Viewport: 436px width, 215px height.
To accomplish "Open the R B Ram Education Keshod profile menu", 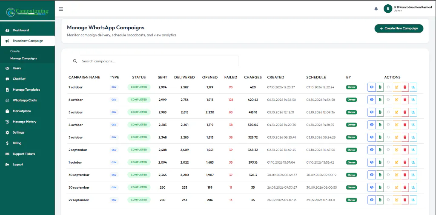I will pos(407,9).
